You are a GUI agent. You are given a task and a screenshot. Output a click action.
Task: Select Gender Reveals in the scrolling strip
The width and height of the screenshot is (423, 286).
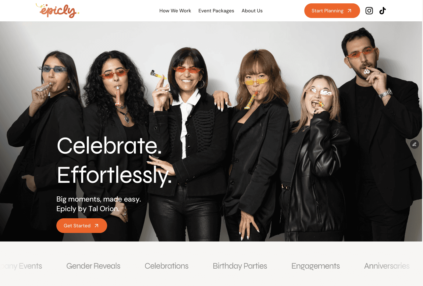tap(93, 266)
